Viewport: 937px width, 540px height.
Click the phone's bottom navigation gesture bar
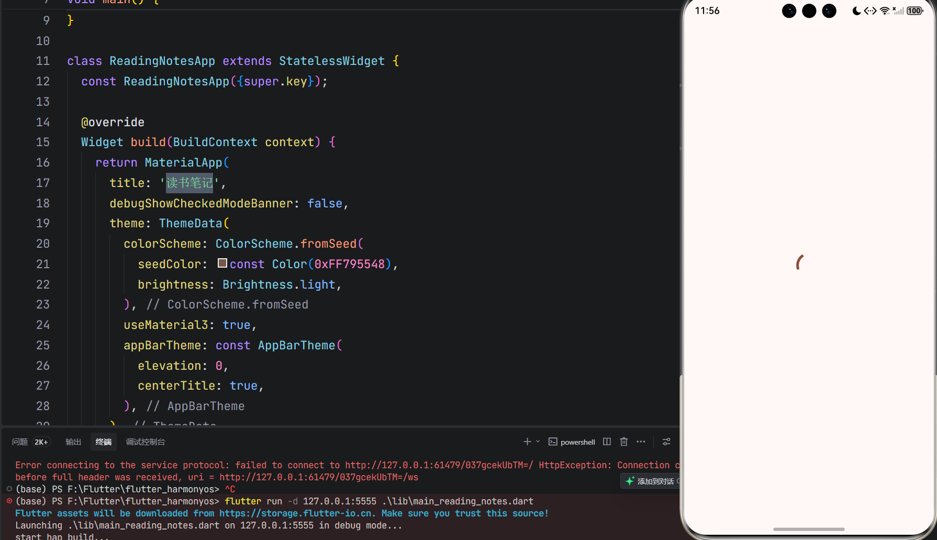click(x=809, y=529)
